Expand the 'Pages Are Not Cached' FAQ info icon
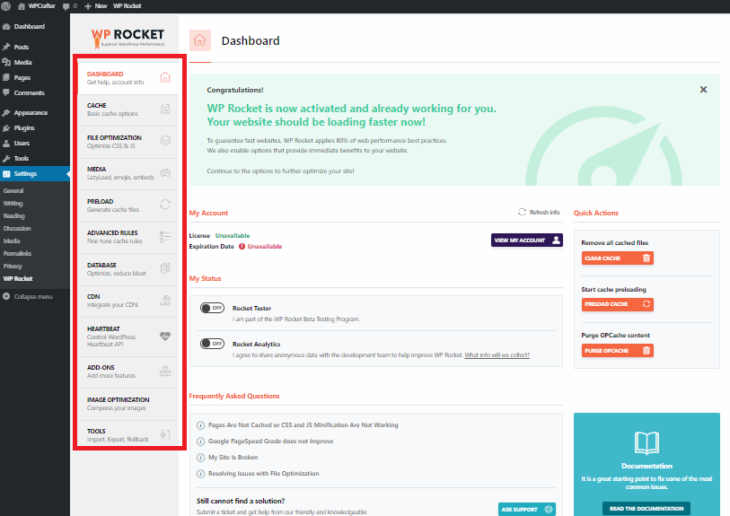Screen dimensions: 730x516 coord(200,425)
